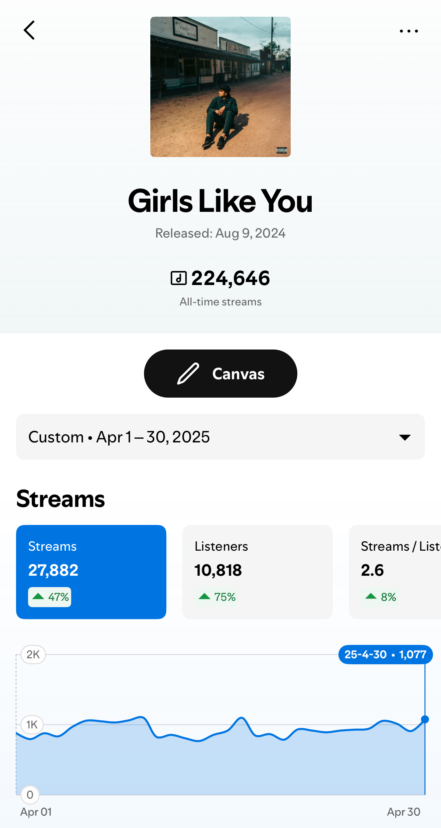Tap the 2K axis label on chart
441x828 pixels.
(x=33, y=655)
